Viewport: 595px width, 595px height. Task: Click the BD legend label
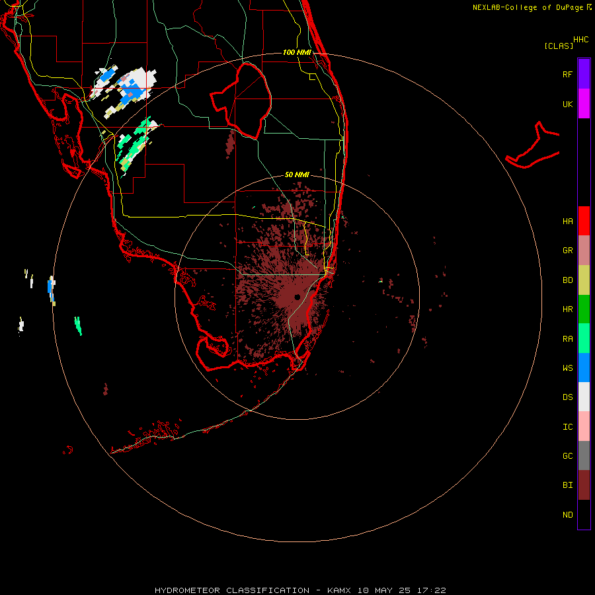(567, 280)
